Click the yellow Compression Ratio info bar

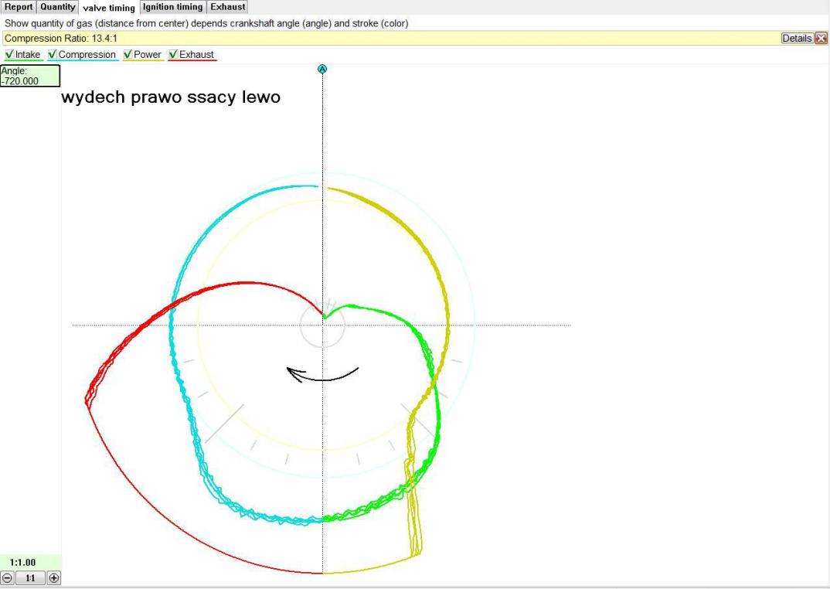coord(386,38)
